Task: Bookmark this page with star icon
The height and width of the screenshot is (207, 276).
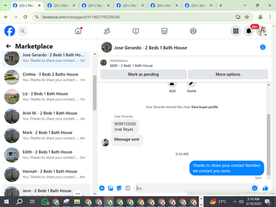Action: 247,17
